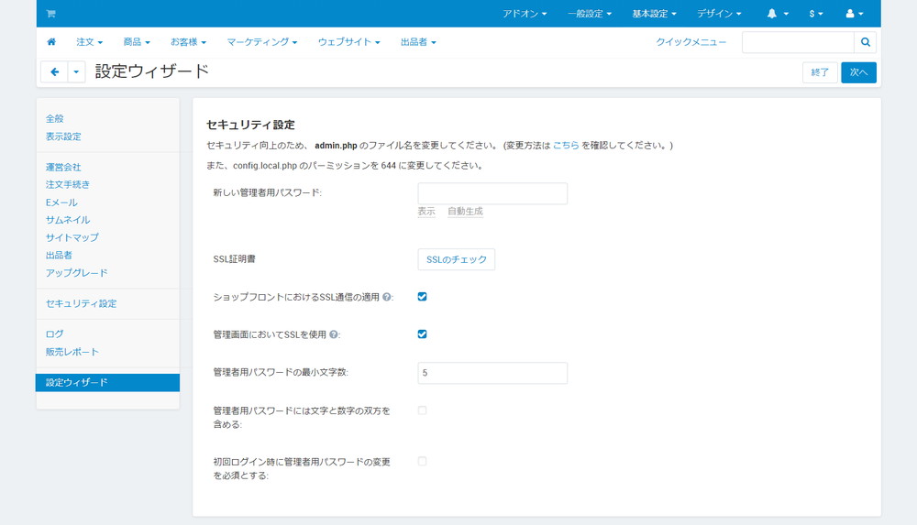Select 設定ウィザード in the sidebar
Screen dimensions: 917x525
tap(107, 382)
